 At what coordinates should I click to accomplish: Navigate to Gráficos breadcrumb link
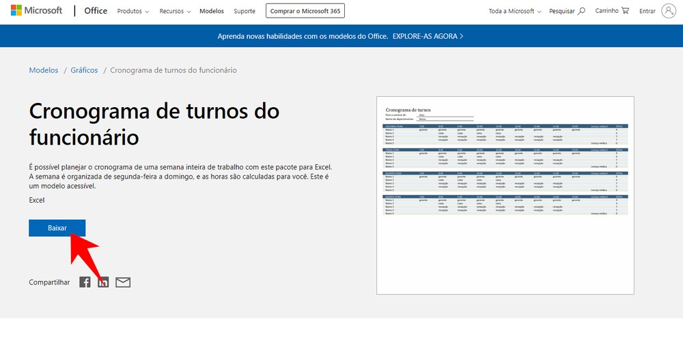[84, 70]
